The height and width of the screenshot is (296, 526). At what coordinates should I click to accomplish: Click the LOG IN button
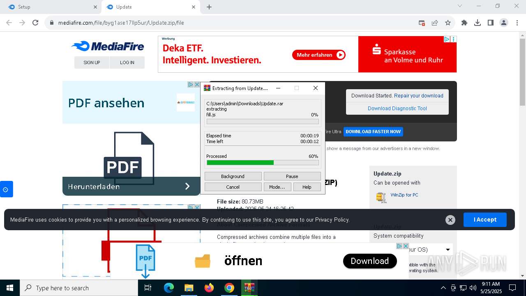tap(127, 62)
